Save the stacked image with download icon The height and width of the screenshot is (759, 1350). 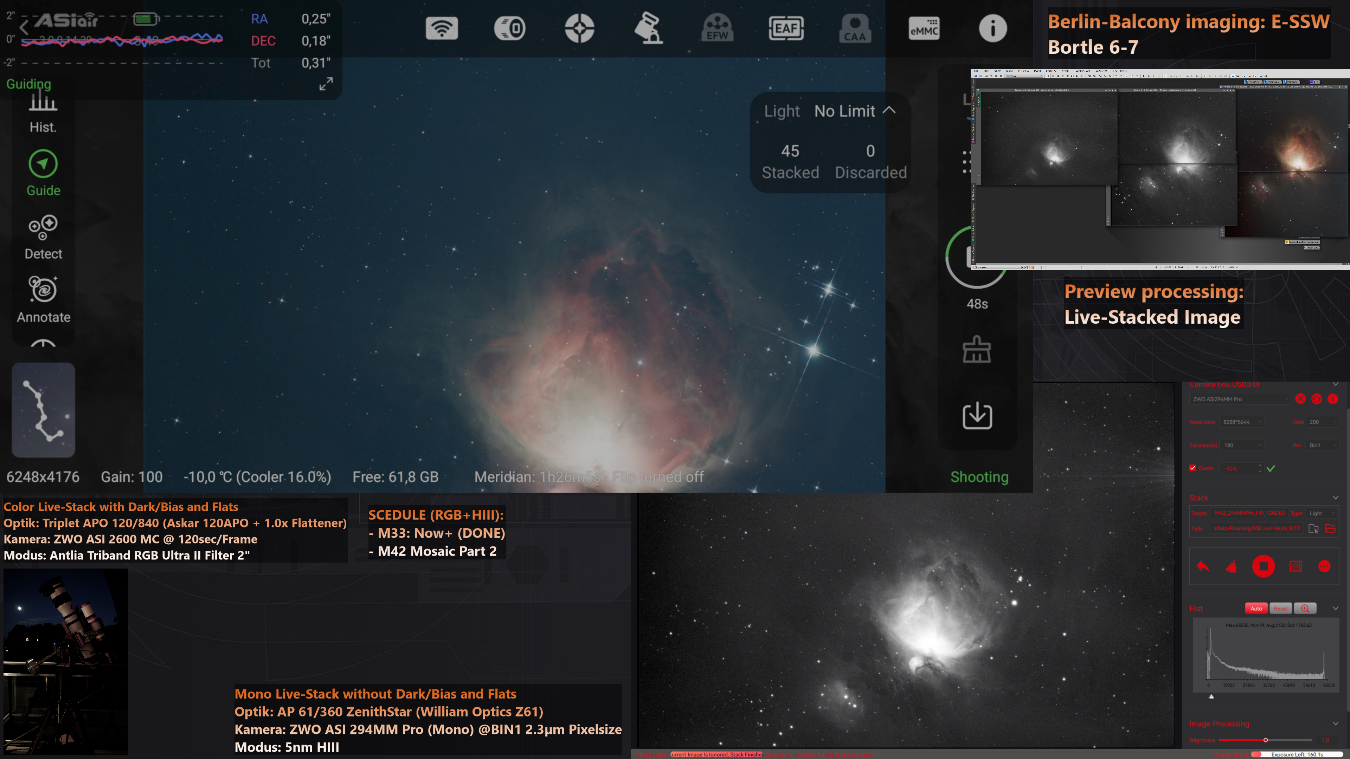pyautogui.click(x=977, y=416)
